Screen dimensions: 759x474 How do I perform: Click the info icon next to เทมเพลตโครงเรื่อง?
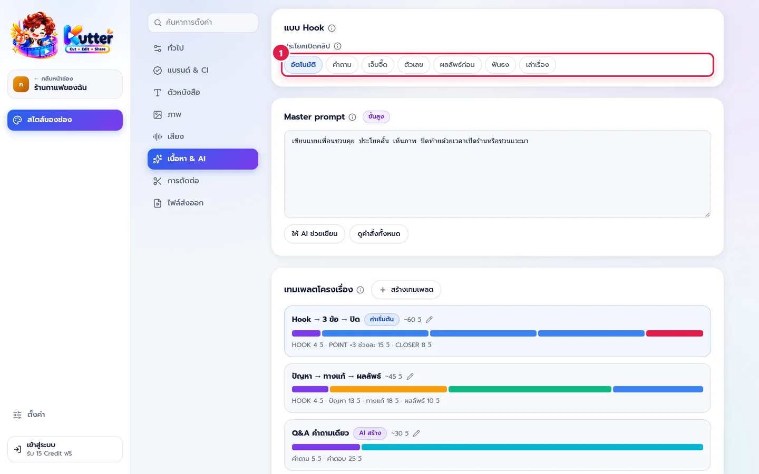361,290
